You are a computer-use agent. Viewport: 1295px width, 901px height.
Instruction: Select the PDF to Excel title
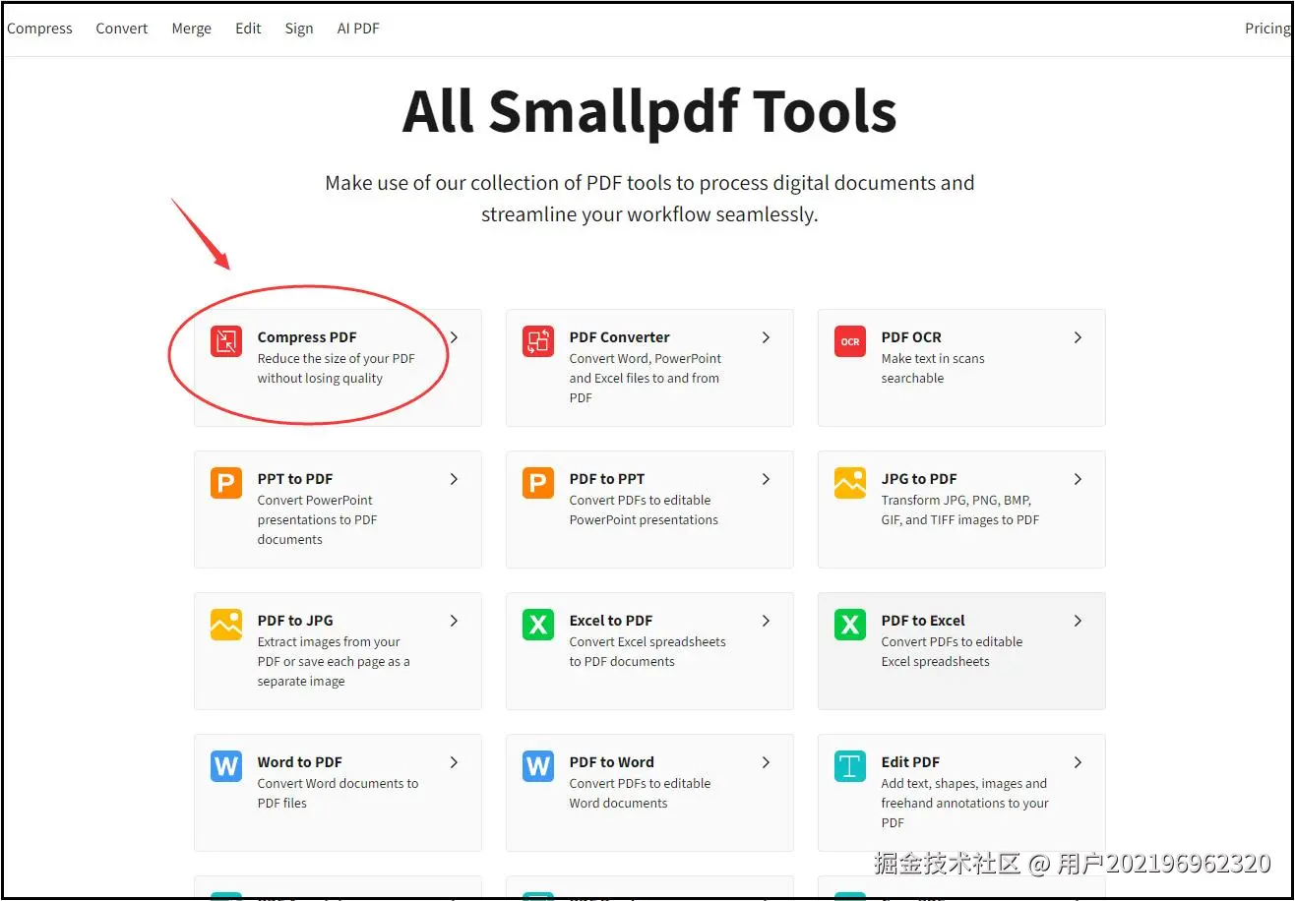tap(923, 621)
